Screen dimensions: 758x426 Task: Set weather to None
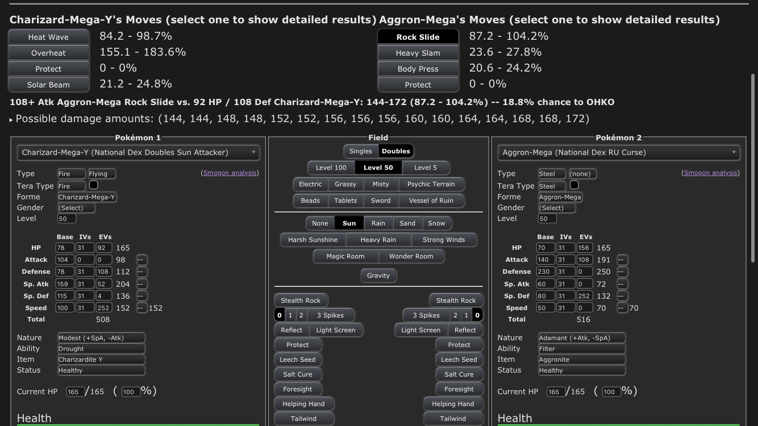320,223
